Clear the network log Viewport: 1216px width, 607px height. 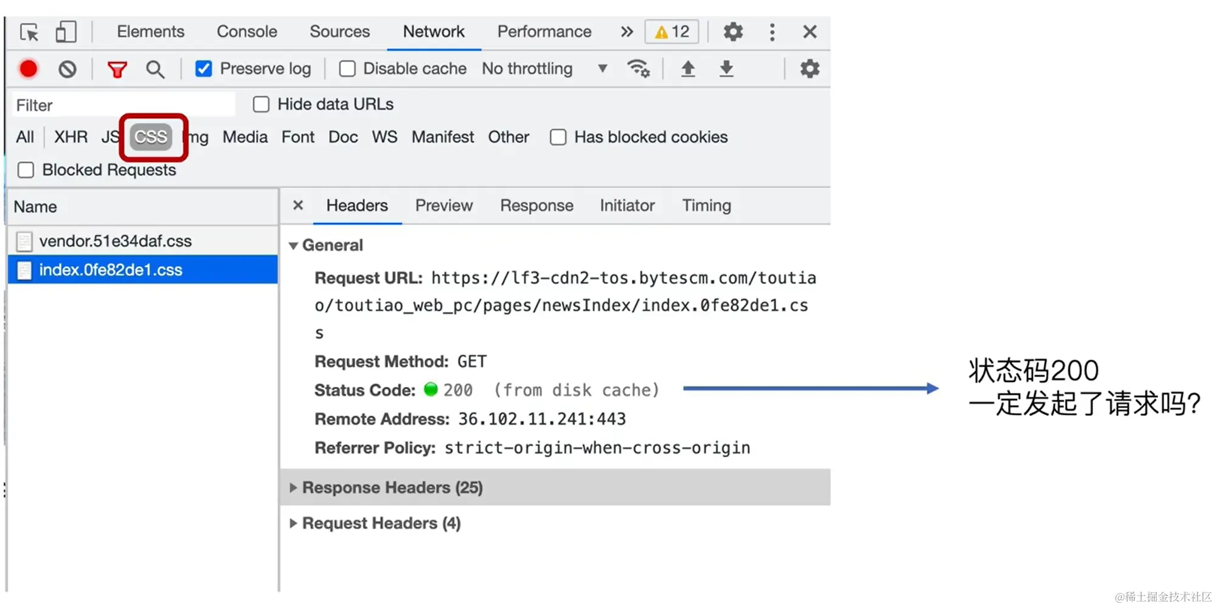click(x=68, y=69)
